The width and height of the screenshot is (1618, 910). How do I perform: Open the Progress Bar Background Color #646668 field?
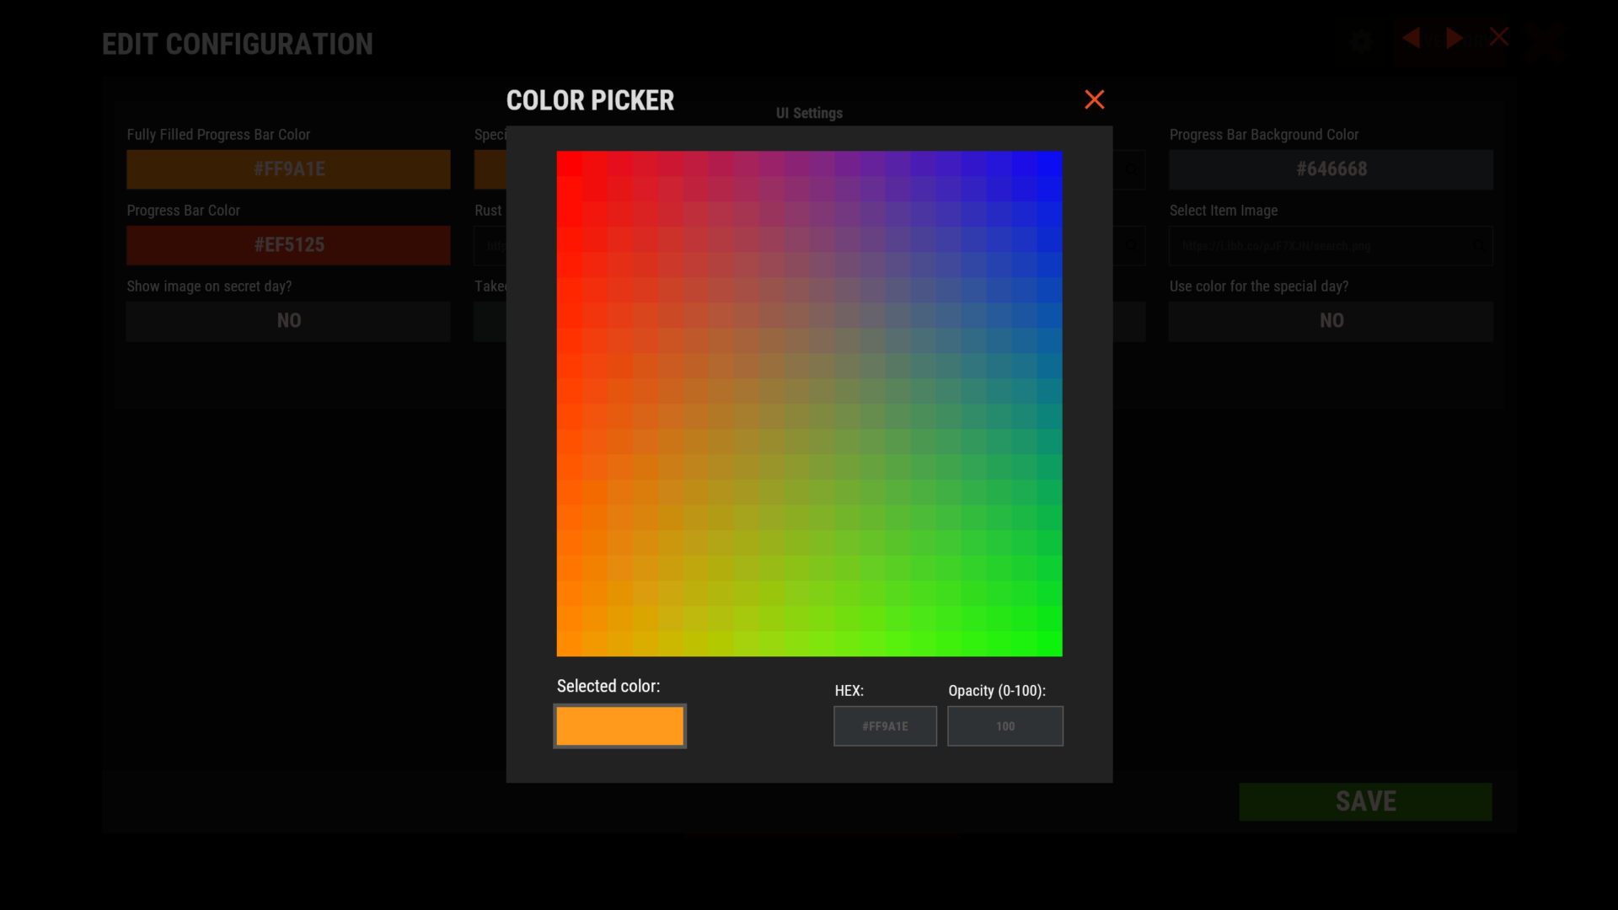[1331, 169]
